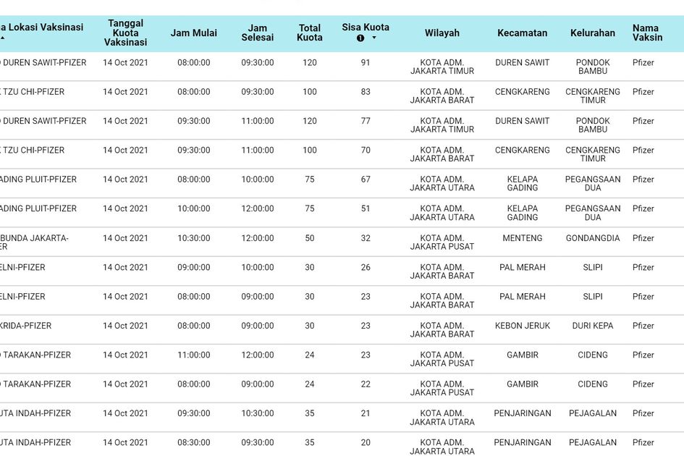Click the KEBON JERUK kecamatan cell
Viewport: 684px width, 456px height.
coord(522,326)
